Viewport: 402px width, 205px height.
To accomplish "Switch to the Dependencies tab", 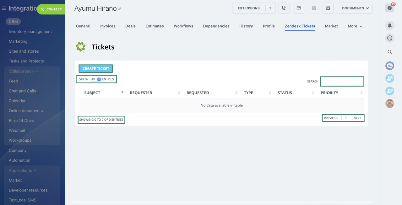I will coord(216,26).
